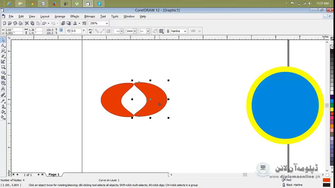335x188 pixels.
Task: Click the Import icon
Action: 63,23
